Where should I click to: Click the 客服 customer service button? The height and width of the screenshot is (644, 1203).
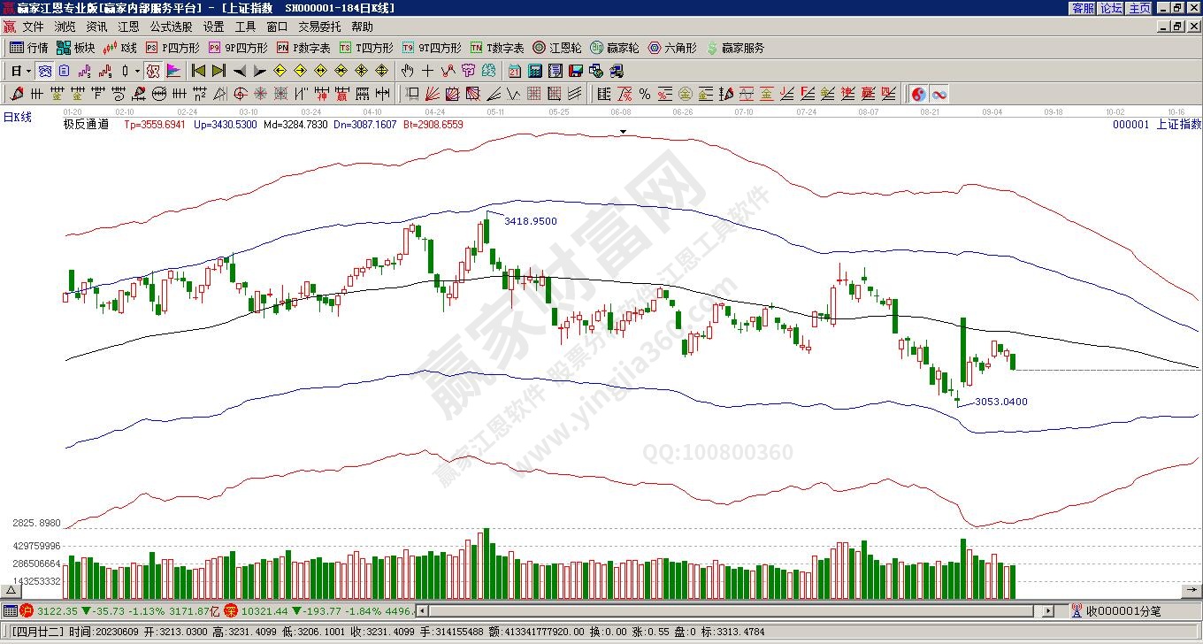pos(1083,8)
